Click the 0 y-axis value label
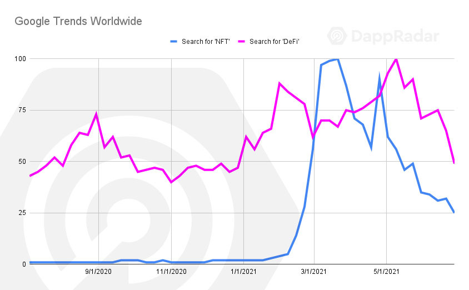The width and height of the screenshot is (469, 290). click(x=24, y=264)
